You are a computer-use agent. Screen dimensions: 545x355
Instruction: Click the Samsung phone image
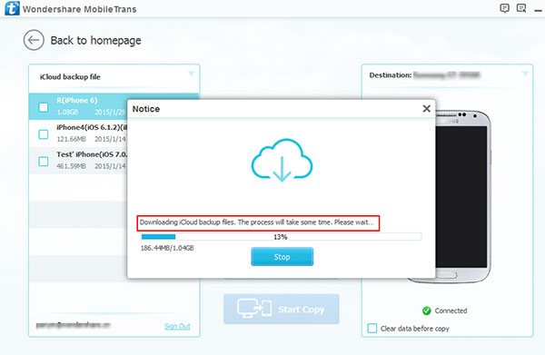point(463,196)
